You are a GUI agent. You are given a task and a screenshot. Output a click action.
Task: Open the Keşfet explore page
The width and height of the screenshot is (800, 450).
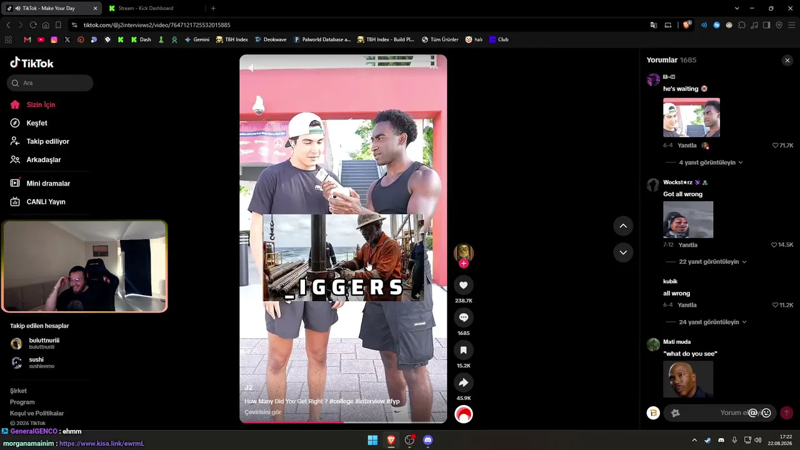(37, 123)
